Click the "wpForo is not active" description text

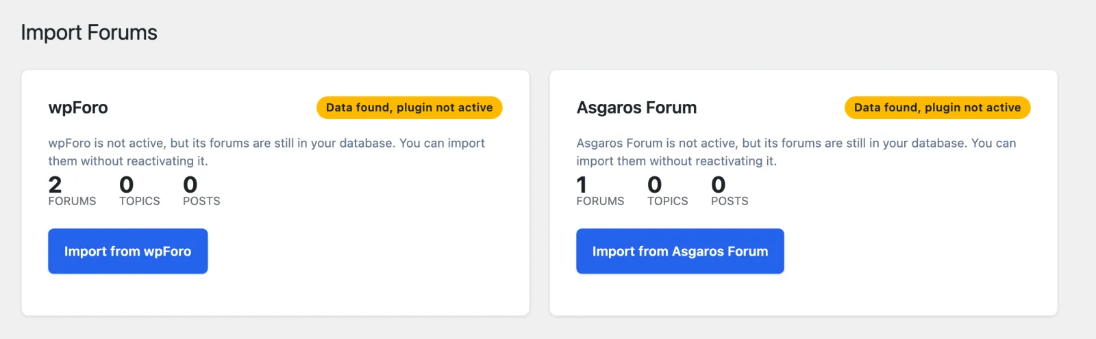266,152
